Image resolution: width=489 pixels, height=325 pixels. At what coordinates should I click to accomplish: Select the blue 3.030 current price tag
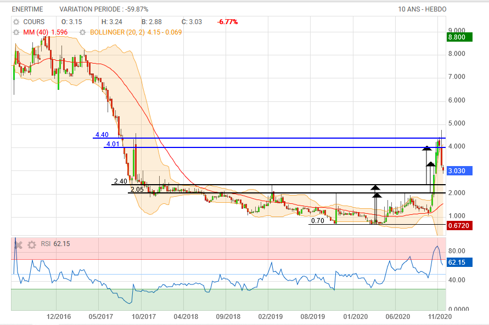click(x=460, y=170)
